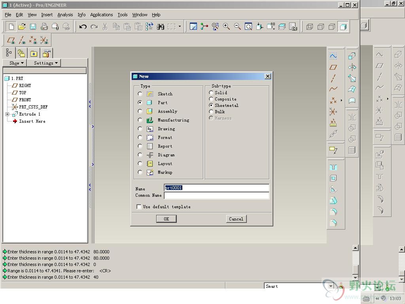Click the New file icon in toolbar
The height and width of the screenshot is (304, 405).
coord(11,27)
